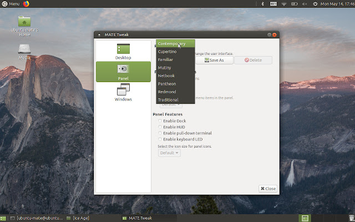The width and height of the screenshot is (355, 222).
Task: Enable the HUD checkbox
Action: [x=160, y=127]
